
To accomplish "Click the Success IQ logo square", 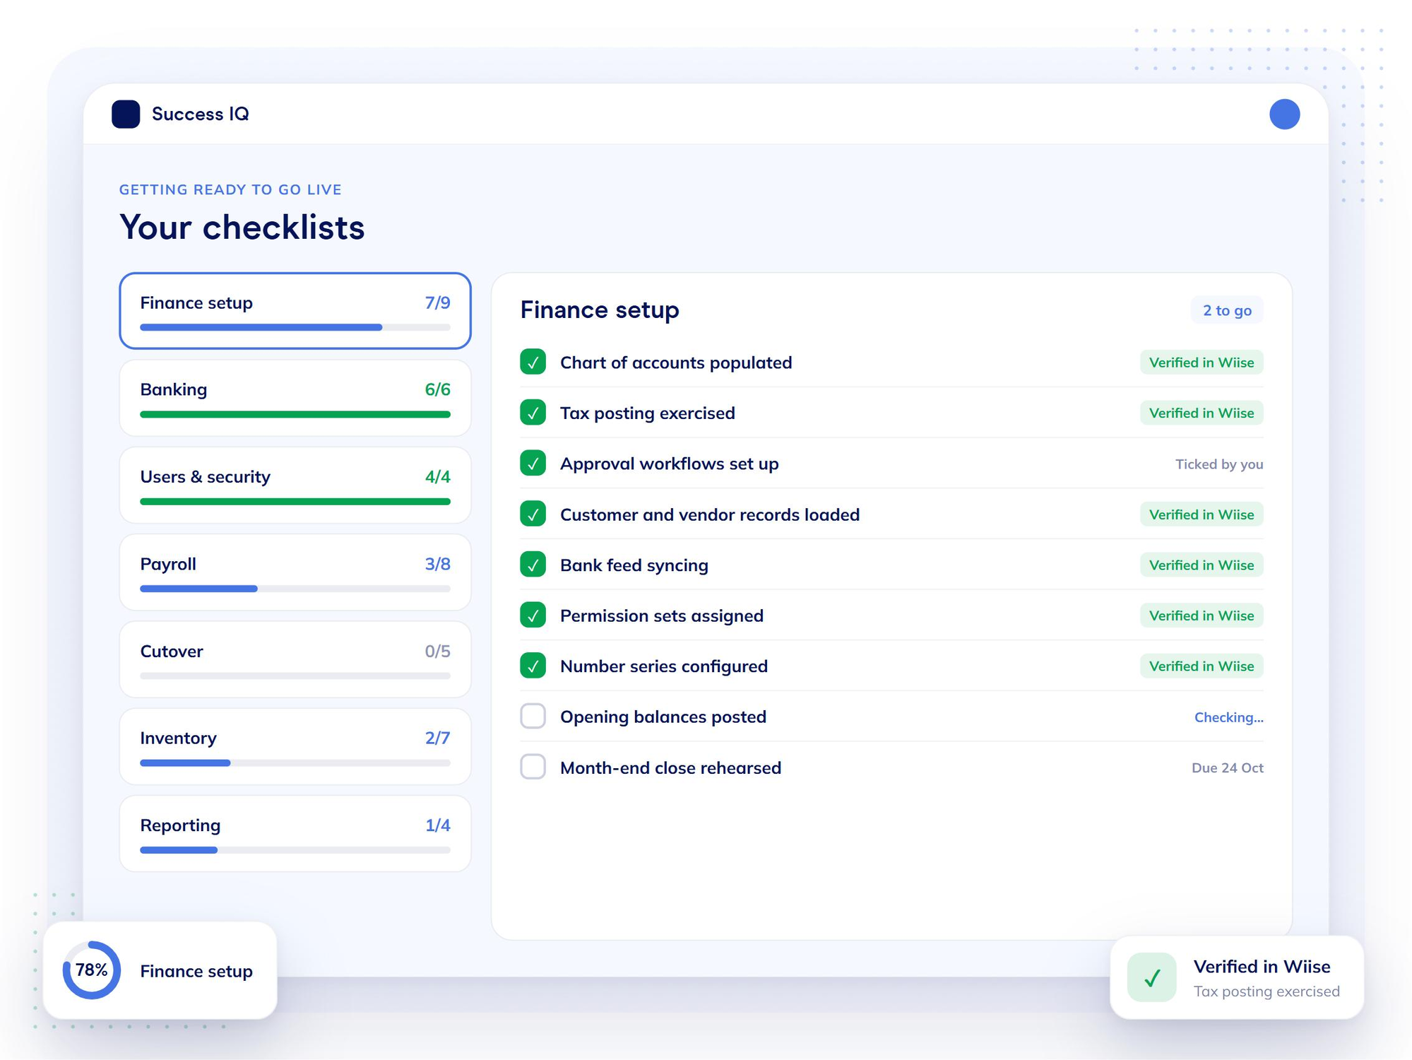I will point(126,114).
